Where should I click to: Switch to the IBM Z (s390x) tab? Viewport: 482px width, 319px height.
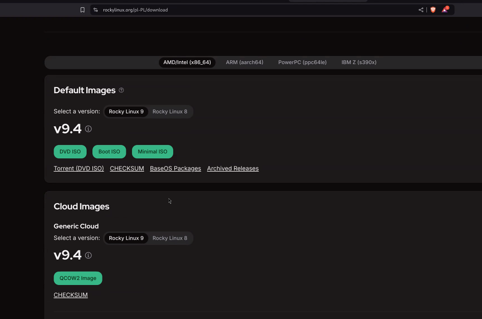[359, 62]
